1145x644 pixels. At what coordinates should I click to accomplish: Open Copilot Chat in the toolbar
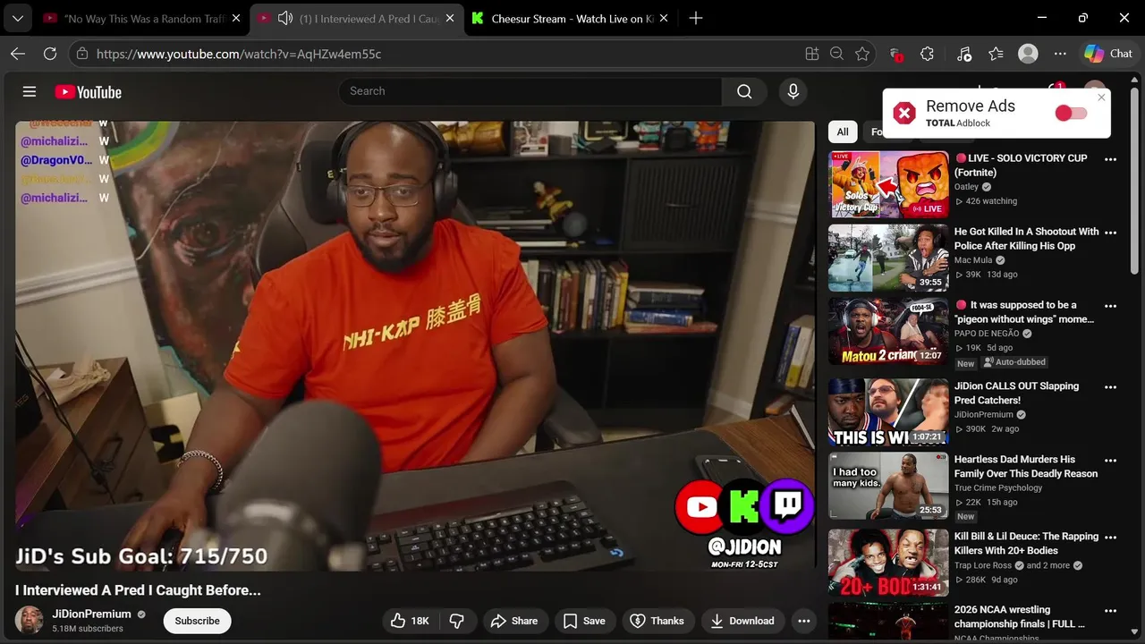1108,54
